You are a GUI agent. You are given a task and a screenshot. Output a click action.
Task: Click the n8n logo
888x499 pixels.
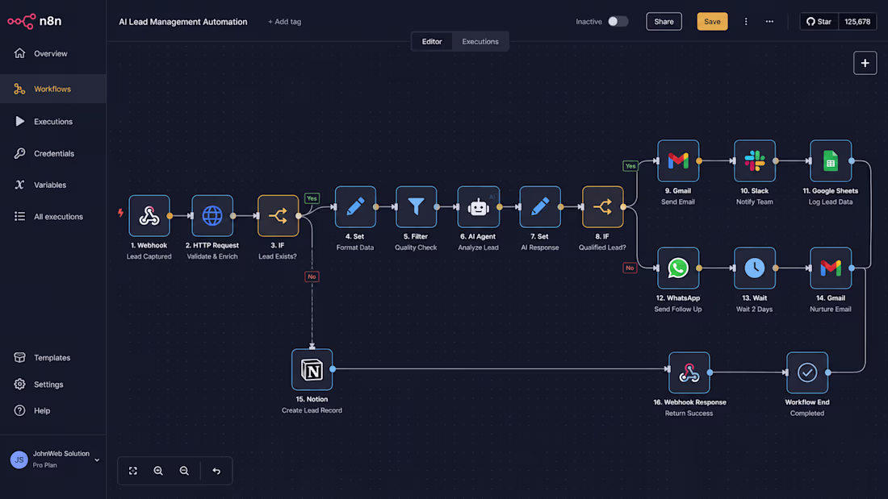[35, 22]
